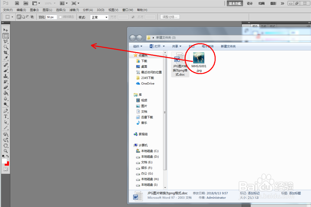311x207 pixels.
Task: Select the Blur tool
Action: click(6, 99)
